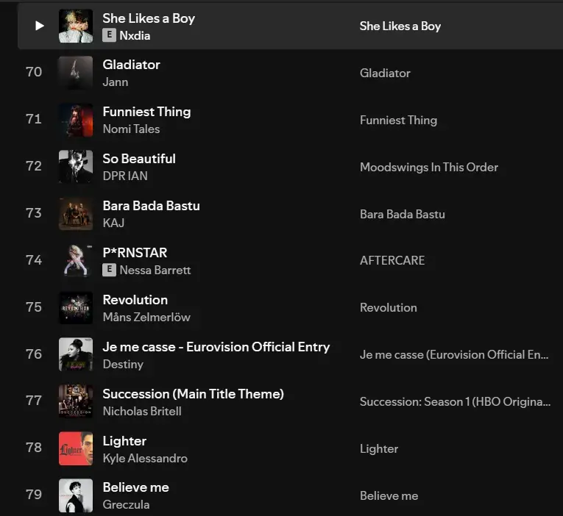Open artist Kyle Alessandro

tap(145, 458)
